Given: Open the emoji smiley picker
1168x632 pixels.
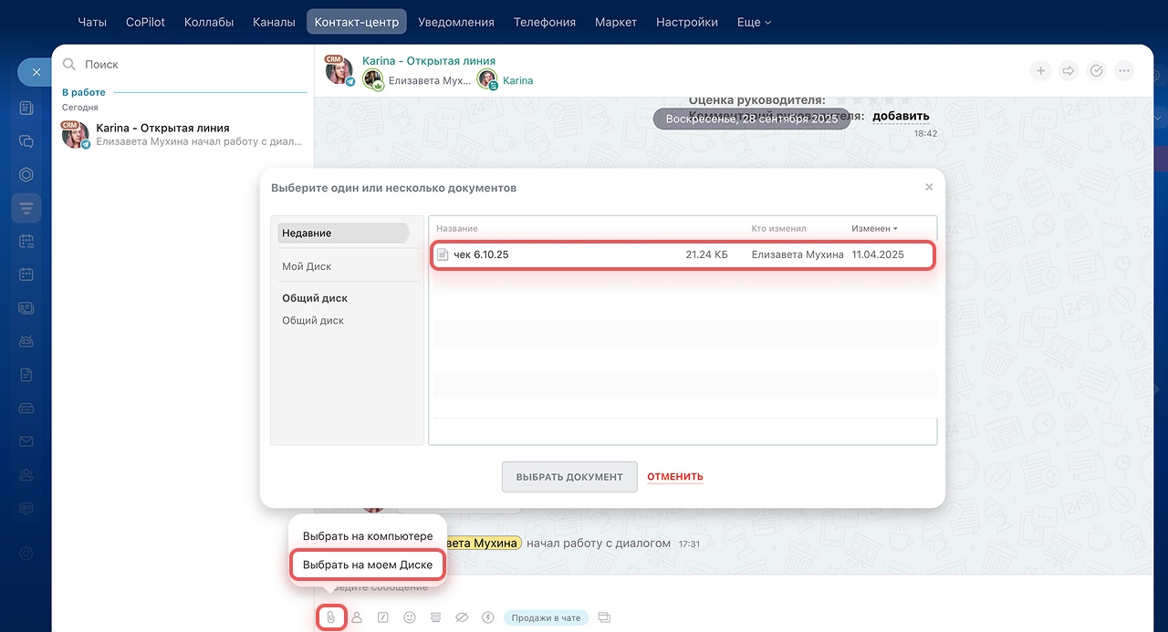Looking at the screenshot, I should click(x=410, y=617).
